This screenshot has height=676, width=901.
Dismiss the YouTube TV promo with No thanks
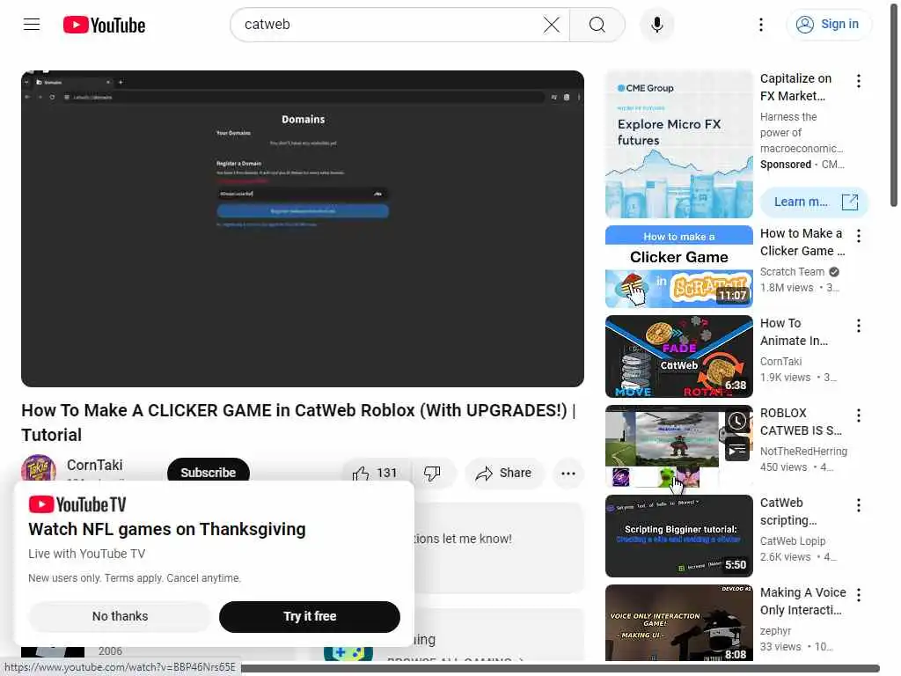pos(120,616)
